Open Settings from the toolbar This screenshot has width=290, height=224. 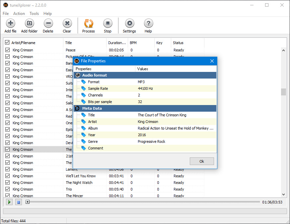point(129,24)
